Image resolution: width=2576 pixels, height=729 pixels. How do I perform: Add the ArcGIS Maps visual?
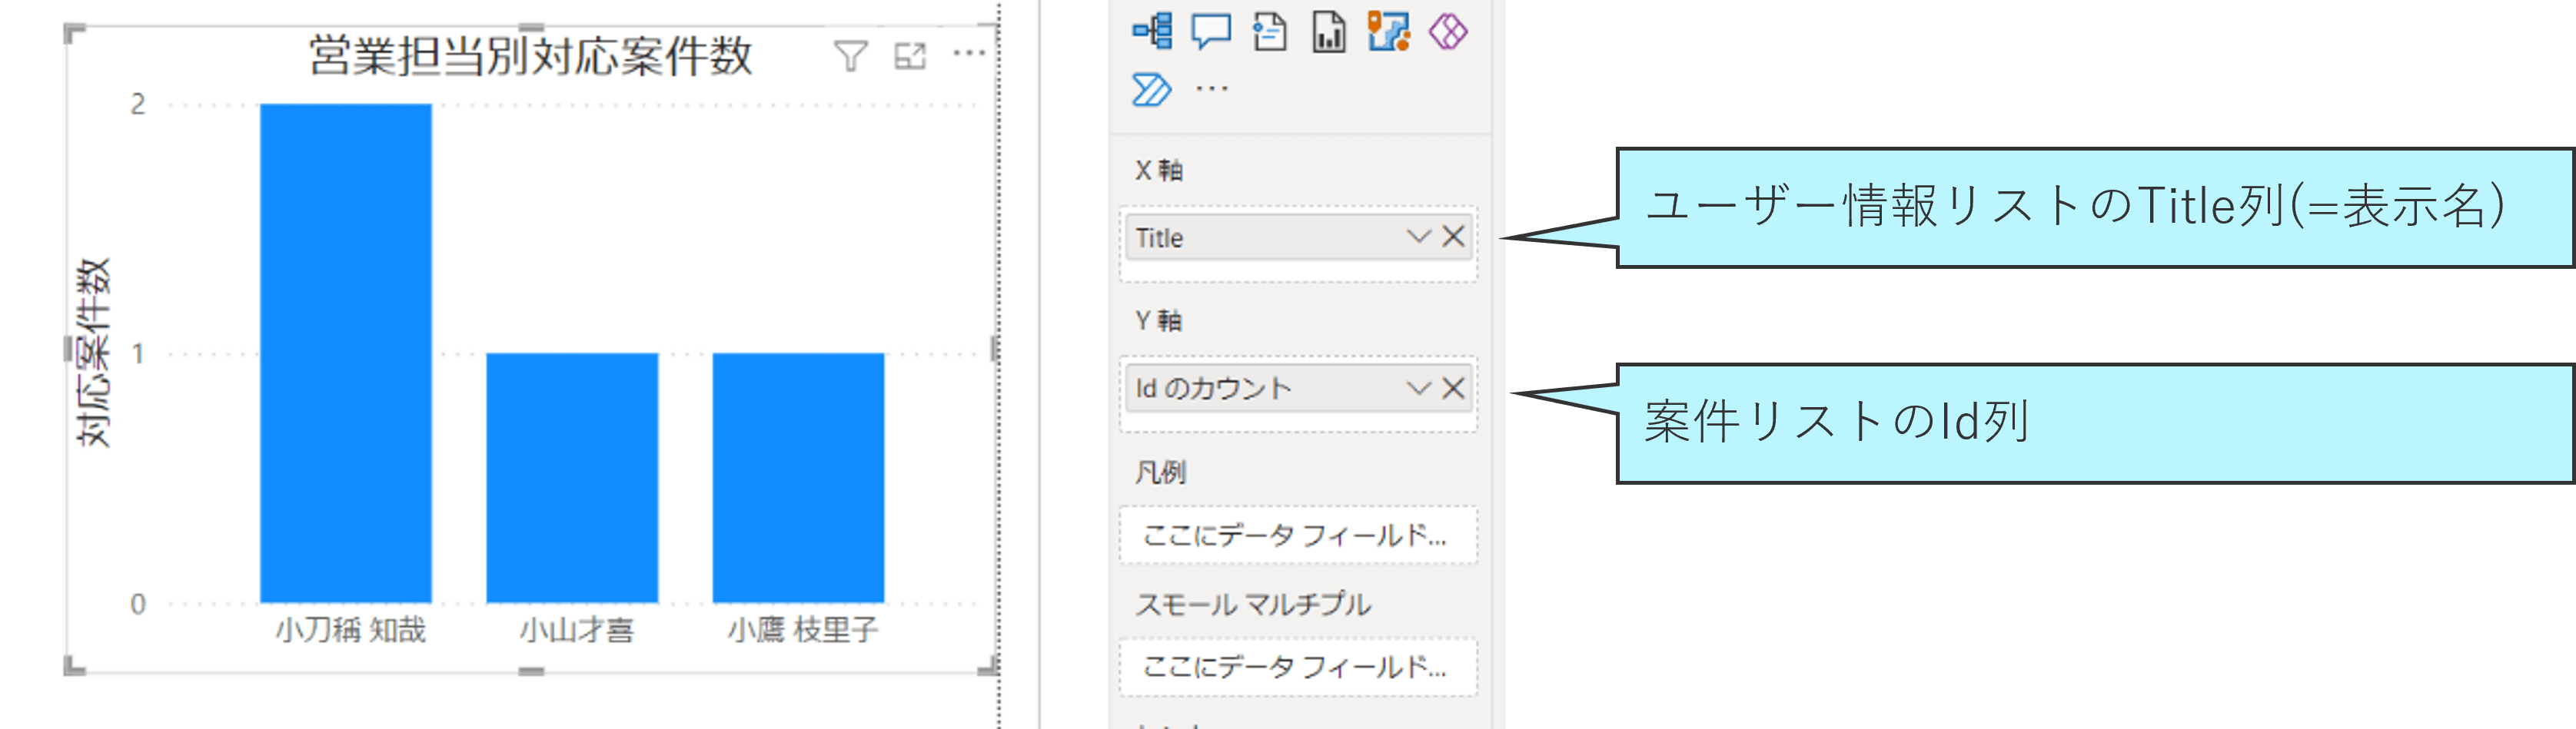1389,31
